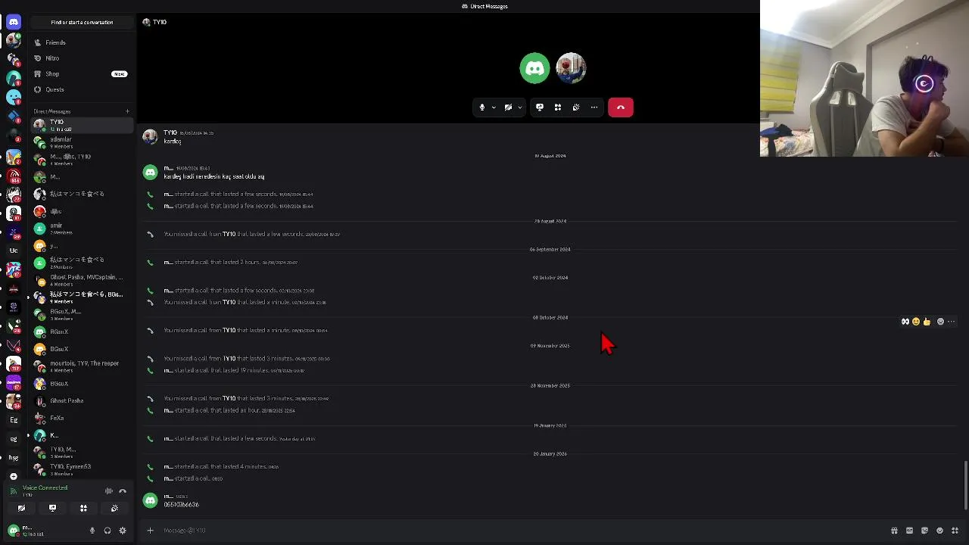Mute microphone in the call control bar

click(482, 107)
